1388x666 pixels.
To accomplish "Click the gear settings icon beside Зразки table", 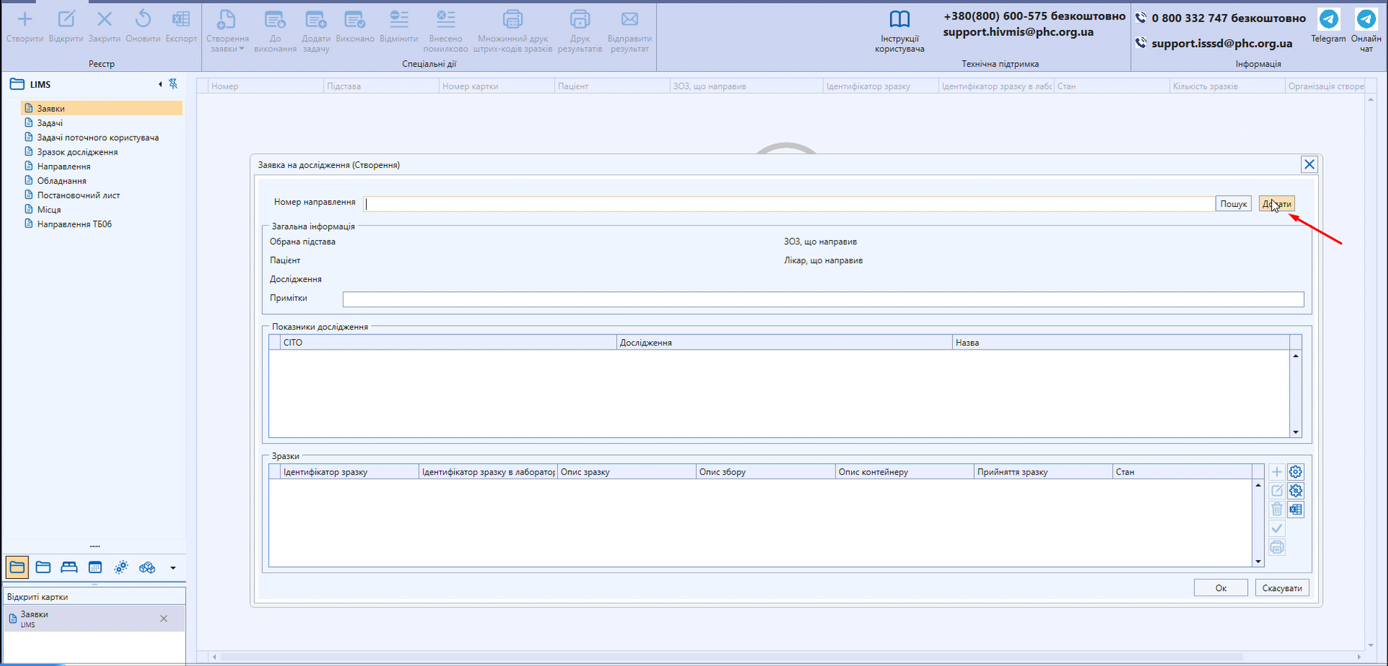I will tap(1296, 472).
